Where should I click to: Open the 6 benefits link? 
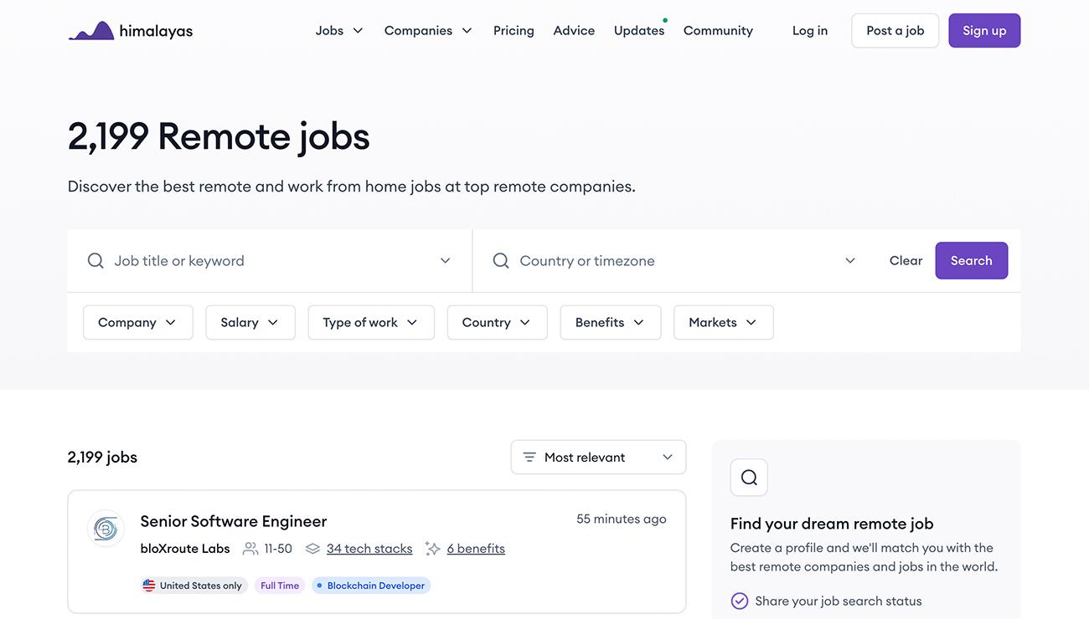click(476, 549)
